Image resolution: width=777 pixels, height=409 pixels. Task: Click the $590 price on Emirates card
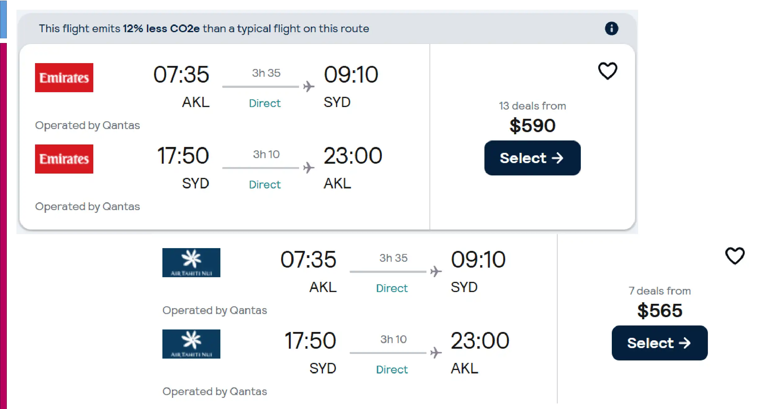(x=532, y=126)
